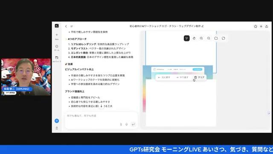
Task: Go back using the left chevron
Action: 66,27
